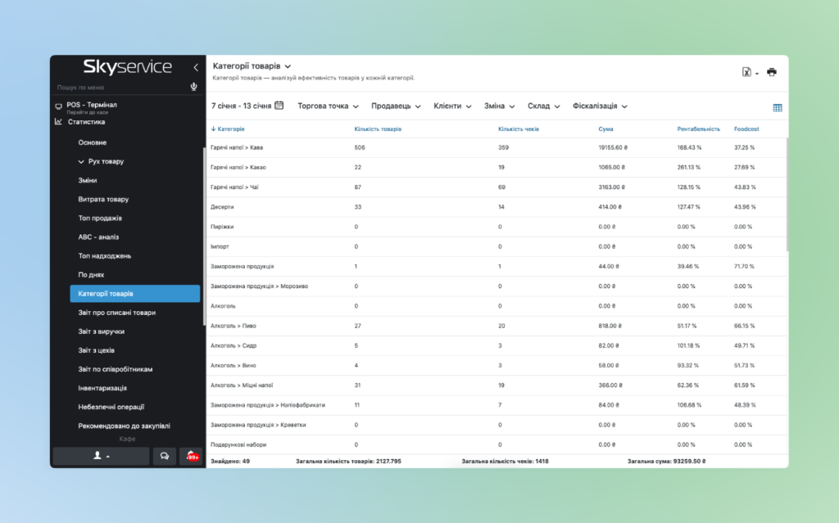Click the printer icon

click(x=772, y=72)
